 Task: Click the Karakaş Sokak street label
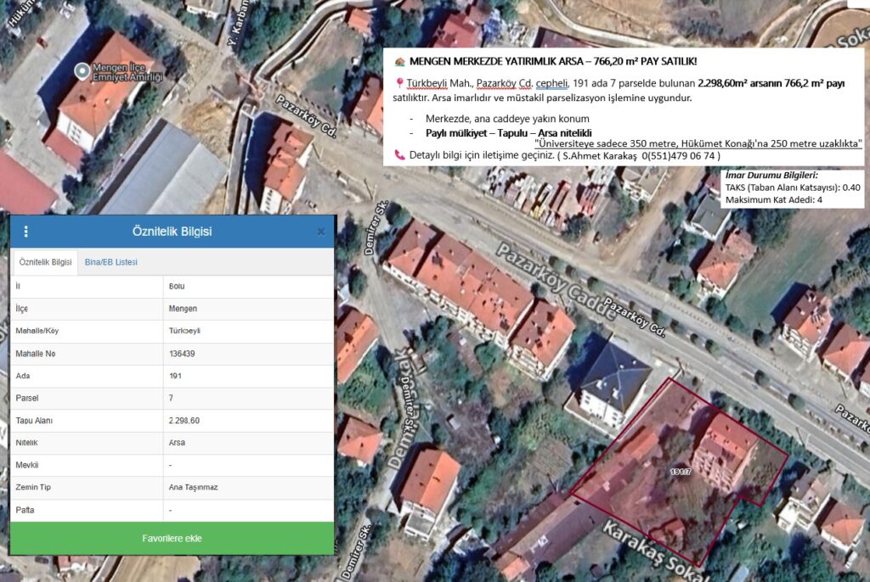655,551
